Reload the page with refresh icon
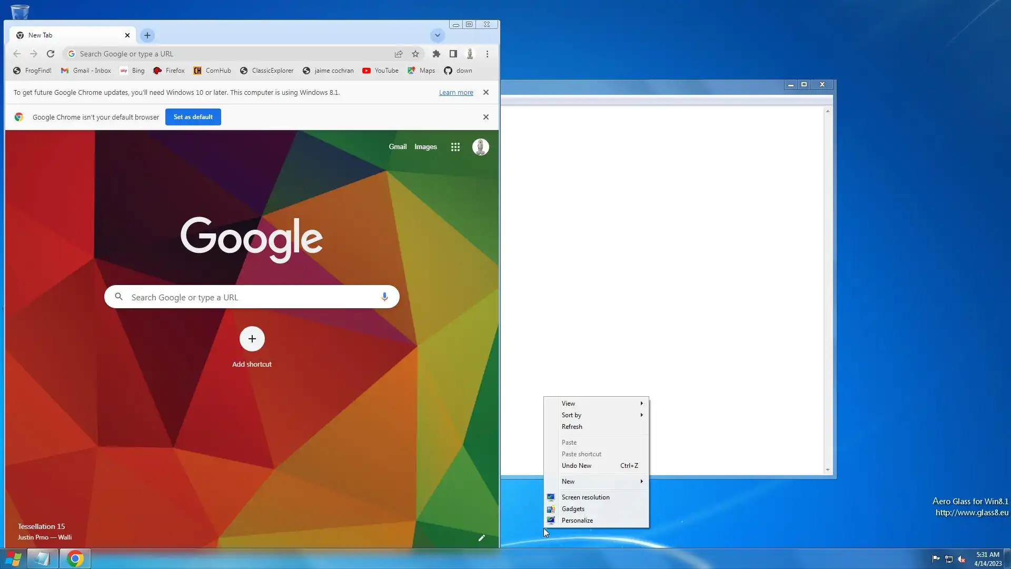 51,54
